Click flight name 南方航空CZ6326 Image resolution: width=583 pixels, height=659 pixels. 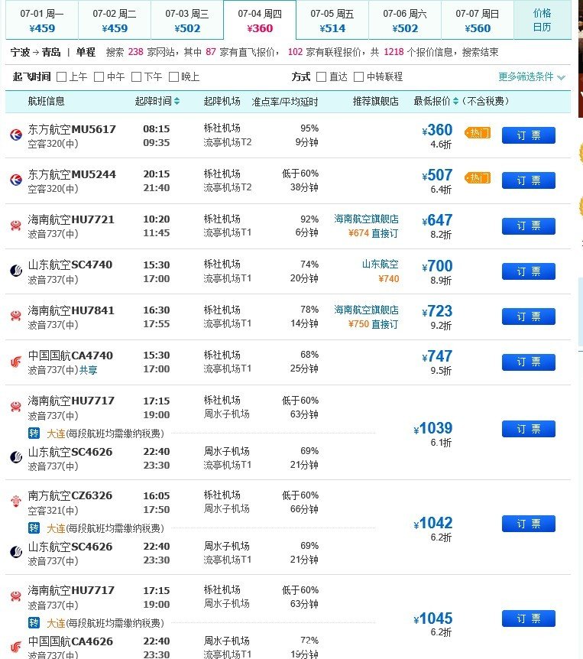click(70, 495)
